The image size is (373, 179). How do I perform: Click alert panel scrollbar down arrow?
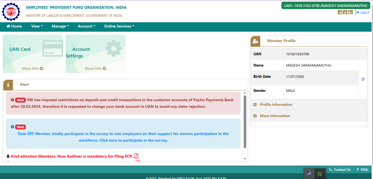pos(245,159)
